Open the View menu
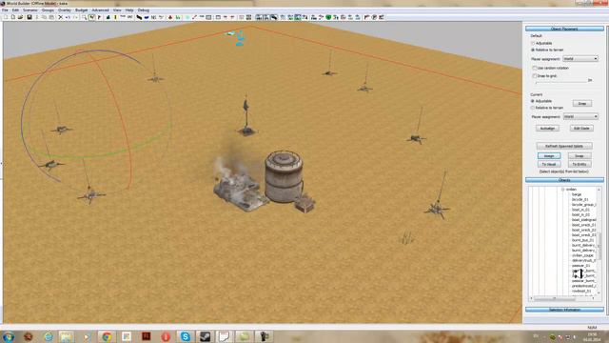This screenshot has height=343, width=609. (117, 10)
